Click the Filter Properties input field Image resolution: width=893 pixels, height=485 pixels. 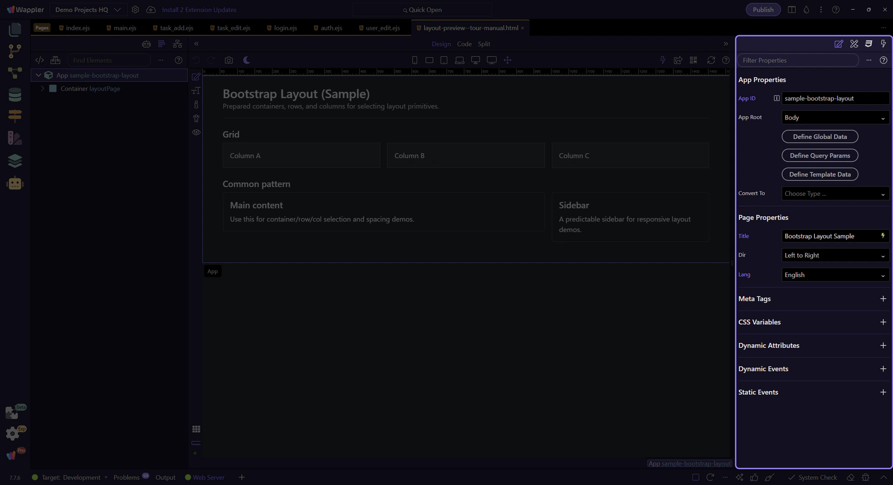pos(798,60)
